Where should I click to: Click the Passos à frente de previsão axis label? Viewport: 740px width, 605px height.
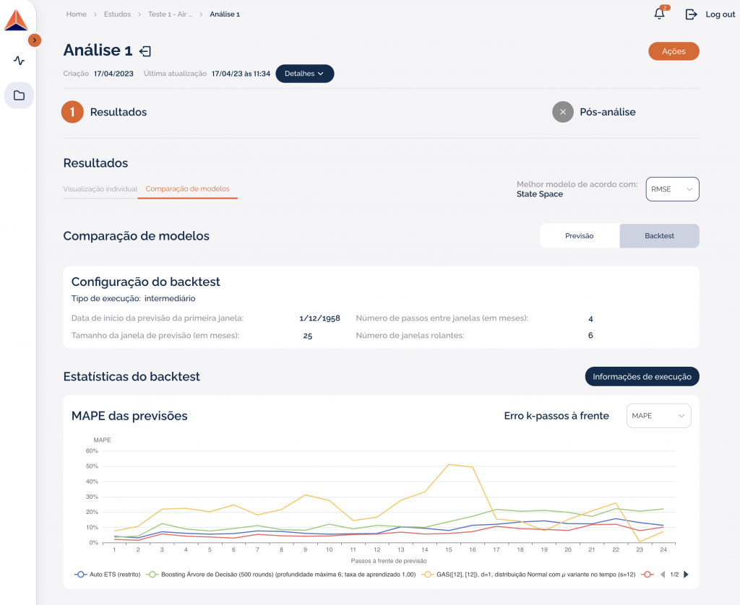(389, 561)
